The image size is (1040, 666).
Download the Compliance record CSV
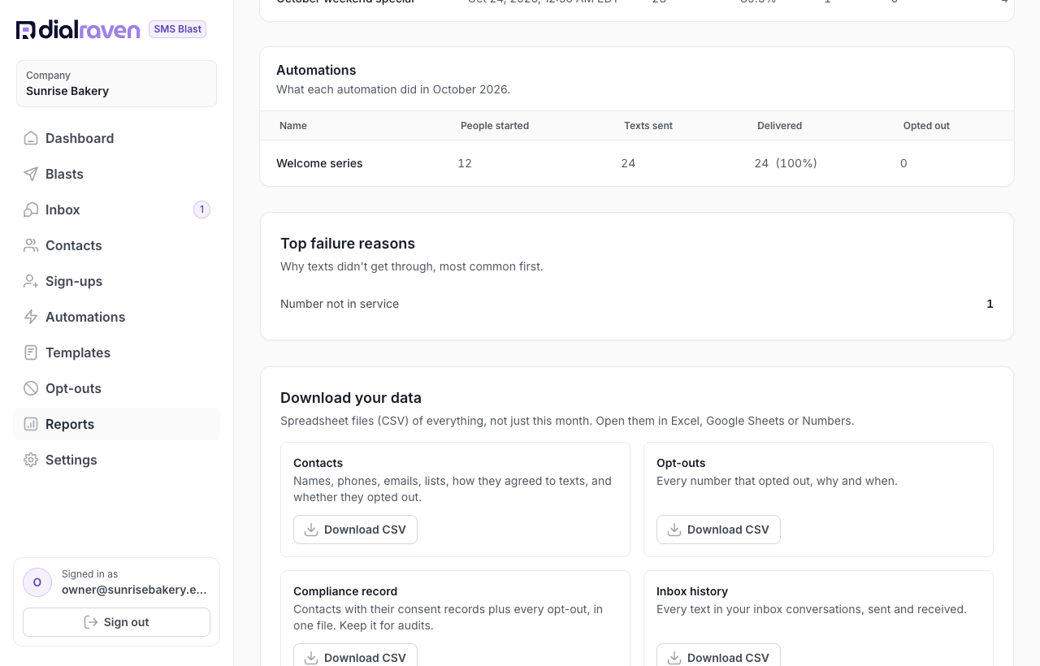pos(355,656)
